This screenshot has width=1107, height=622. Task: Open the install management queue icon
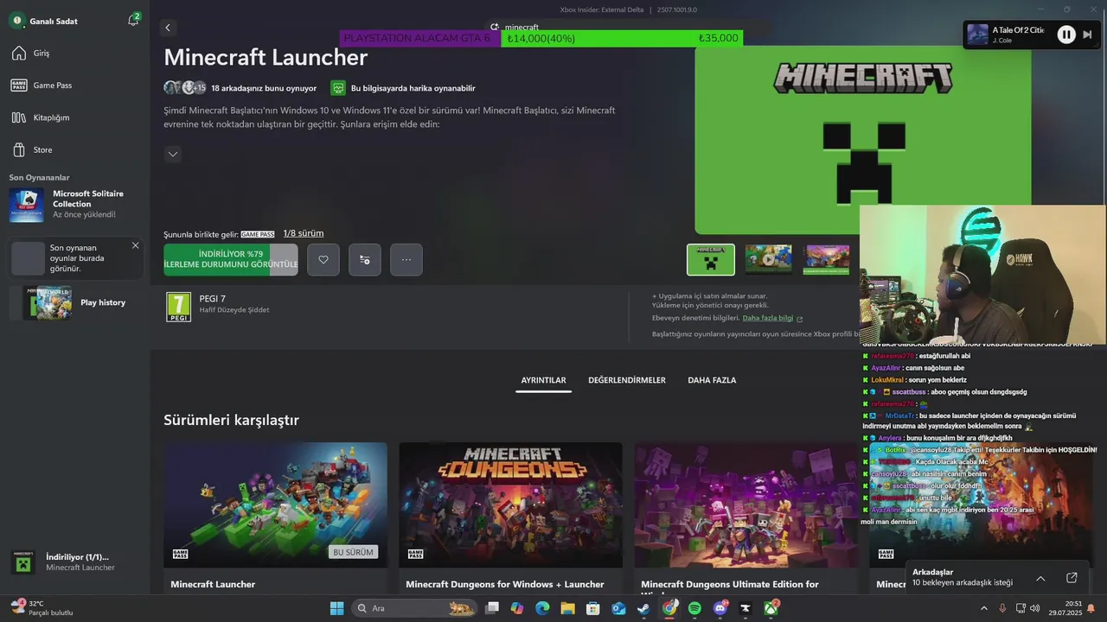click(365, 259)
